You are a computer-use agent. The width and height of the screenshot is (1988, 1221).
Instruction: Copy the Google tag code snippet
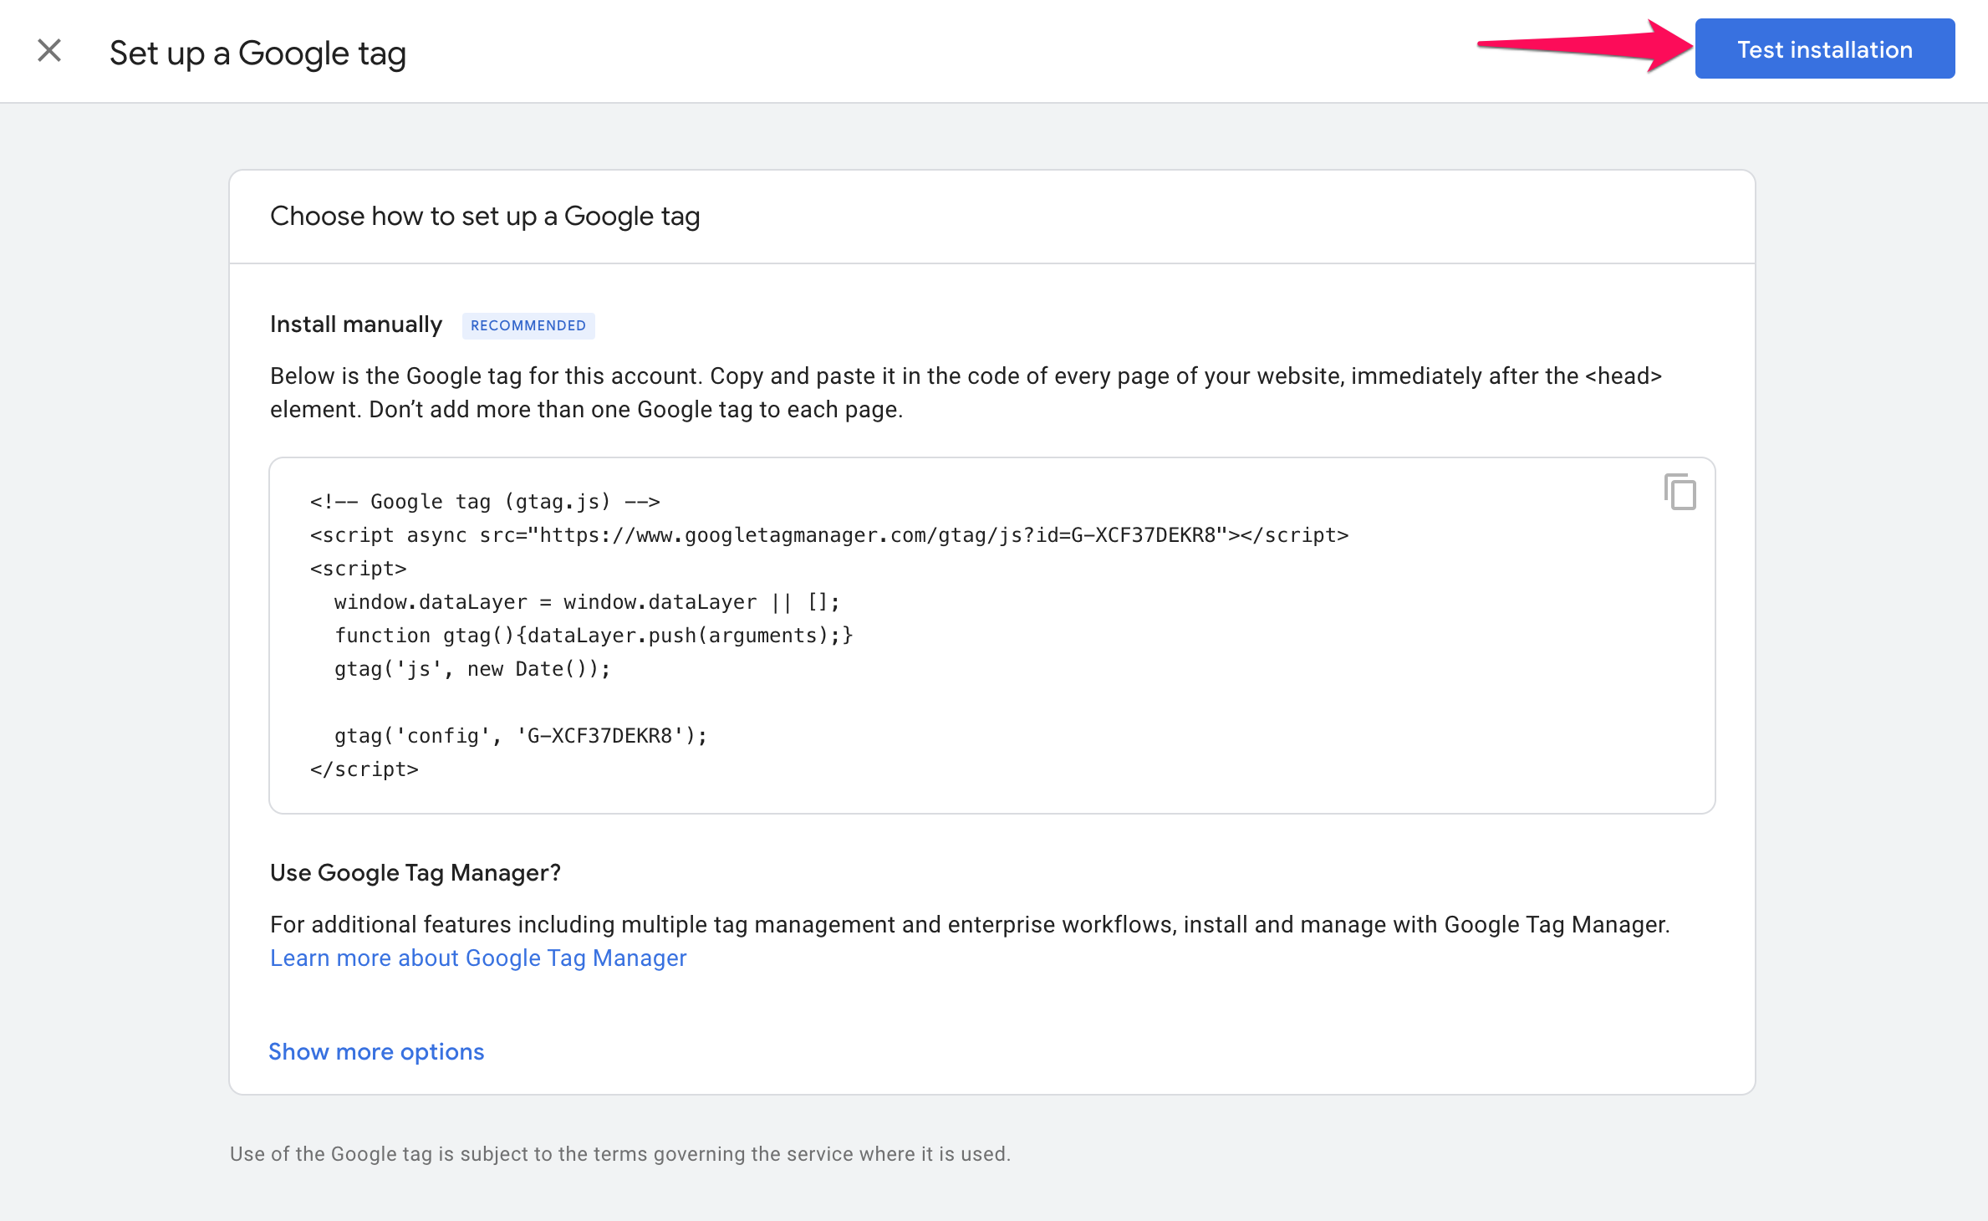pyautogui.click(x=1680, y=492)
